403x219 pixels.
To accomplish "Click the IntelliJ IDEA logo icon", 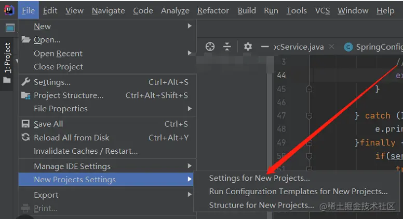I will (x=9, y=10).
